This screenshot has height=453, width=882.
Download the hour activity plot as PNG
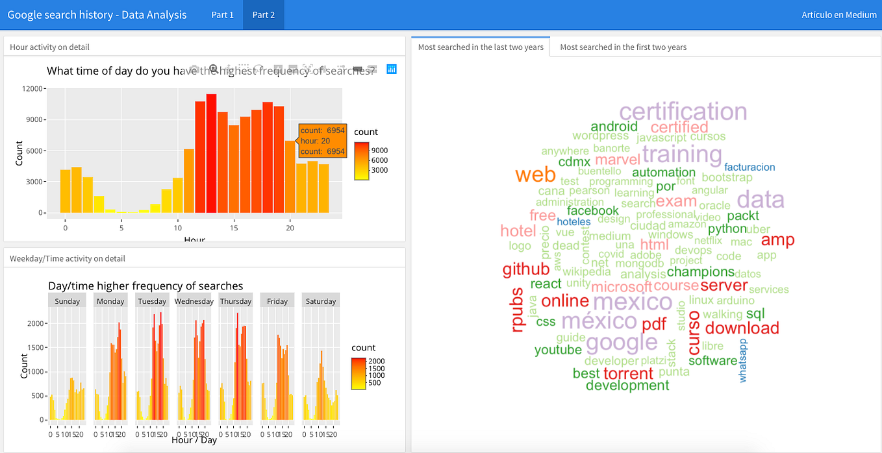coord(195,68)
